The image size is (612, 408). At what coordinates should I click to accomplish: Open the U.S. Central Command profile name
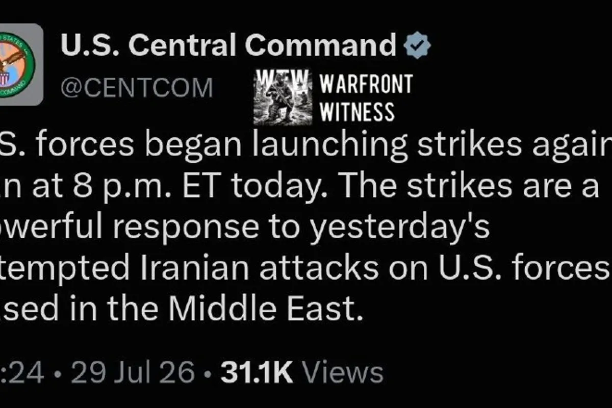point(228,46)
